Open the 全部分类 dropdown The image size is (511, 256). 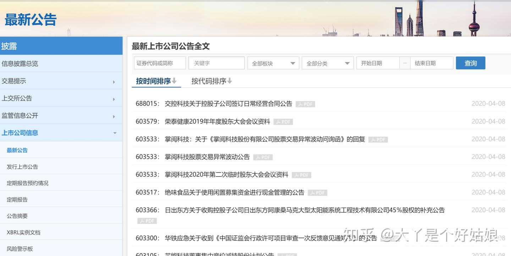[328, 63]
